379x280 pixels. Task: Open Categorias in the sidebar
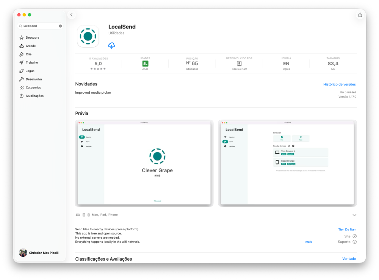40,88
